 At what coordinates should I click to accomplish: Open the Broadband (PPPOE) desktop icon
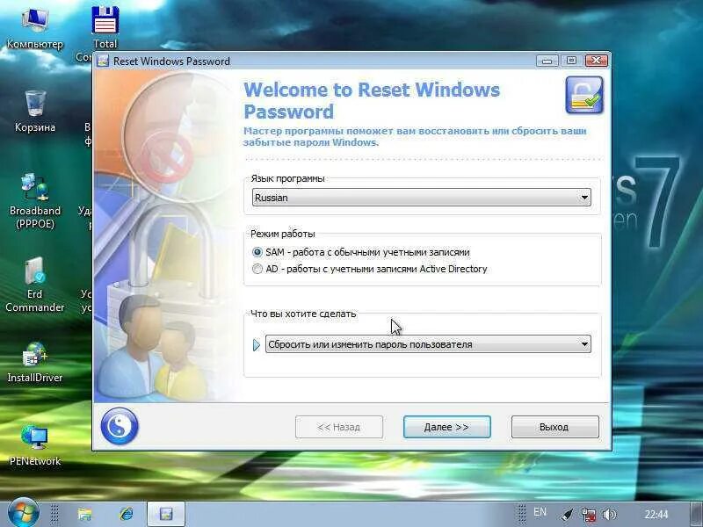pyautogui.click(x=35, y=200)
